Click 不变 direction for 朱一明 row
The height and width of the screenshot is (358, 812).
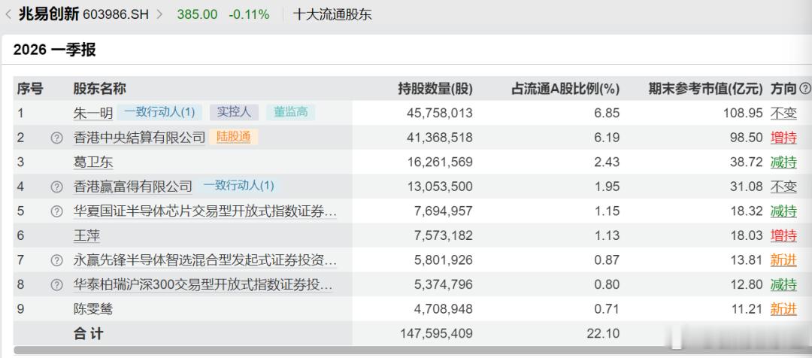[x=783, y=113]
